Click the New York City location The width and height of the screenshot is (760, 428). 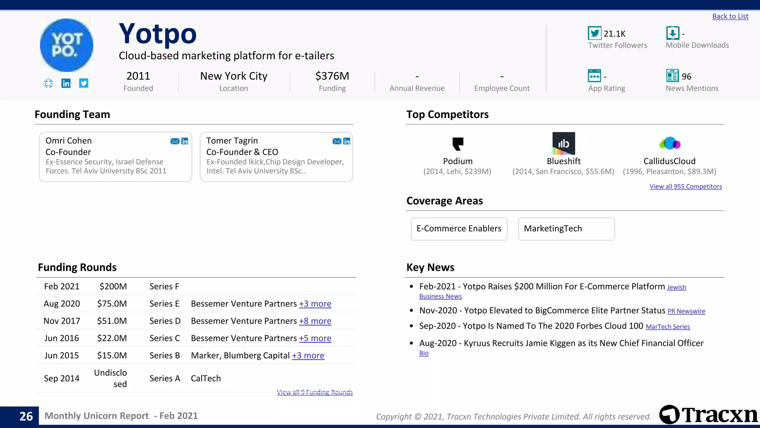pyautogui.click(x=234, y=76)
